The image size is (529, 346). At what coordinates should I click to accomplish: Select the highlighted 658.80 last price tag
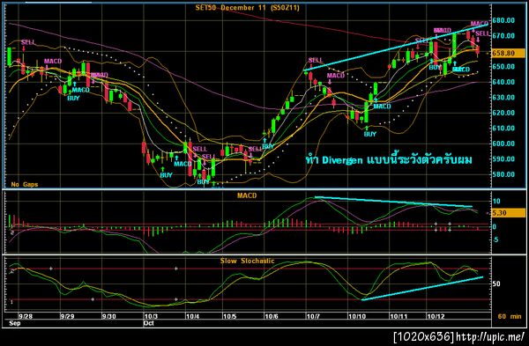pos(508,53)
